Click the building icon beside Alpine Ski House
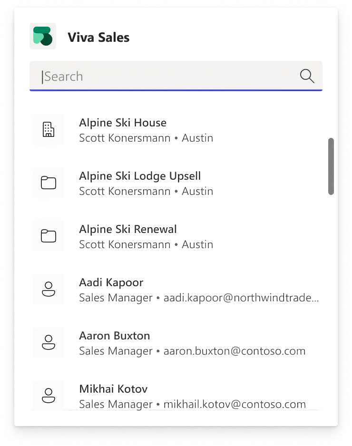The image size is (352, 446). pyautogui.click(x=49, y=129)
